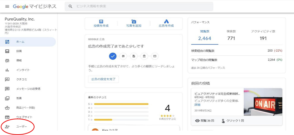Click the post title ピュアクオリティは完全成果報酬
The image size is (294, 135).
217,94
